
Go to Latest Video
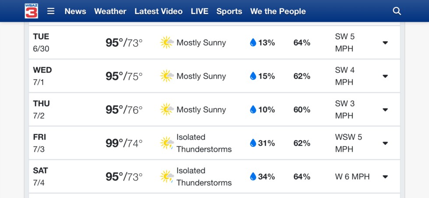click(158, 11)
